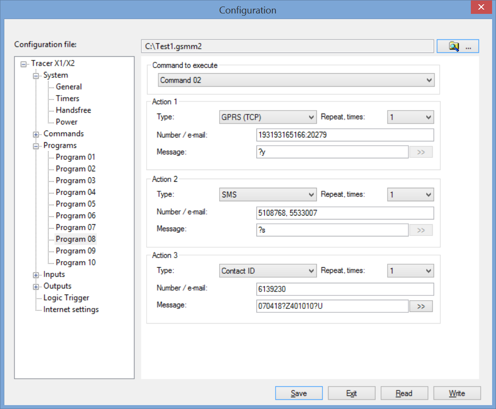
Task: Click the >> button beside Action 1 message
Action: click(x=421, y=152)
